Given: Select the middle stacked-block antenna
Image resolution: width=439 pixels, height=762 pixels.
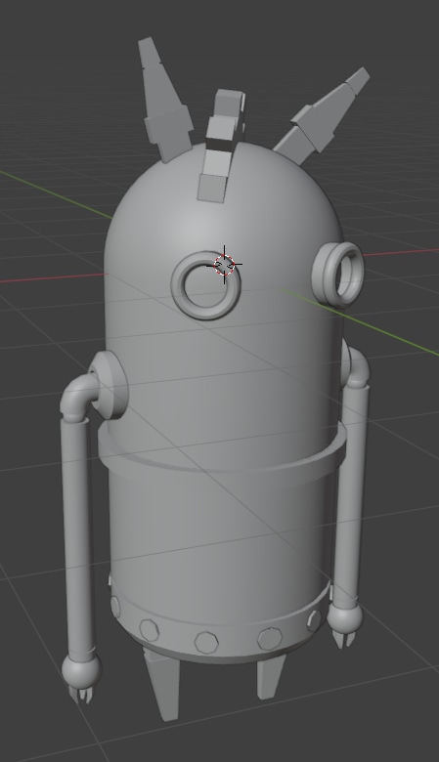Looking at the screenshot, I should click(221, 146).
